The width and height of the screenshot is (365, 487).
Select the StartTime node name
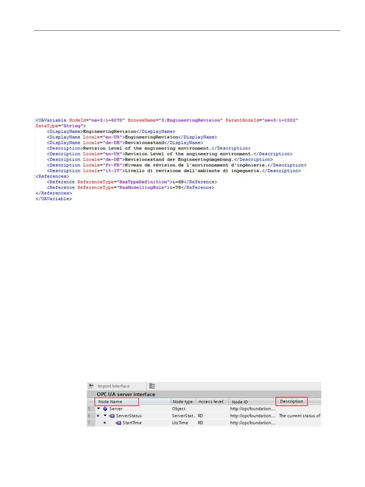(132, 423)
